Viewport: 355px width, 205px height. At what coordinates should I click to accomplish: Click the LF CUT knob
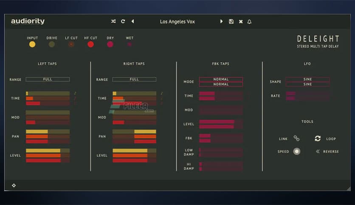(x=71, y=44)
